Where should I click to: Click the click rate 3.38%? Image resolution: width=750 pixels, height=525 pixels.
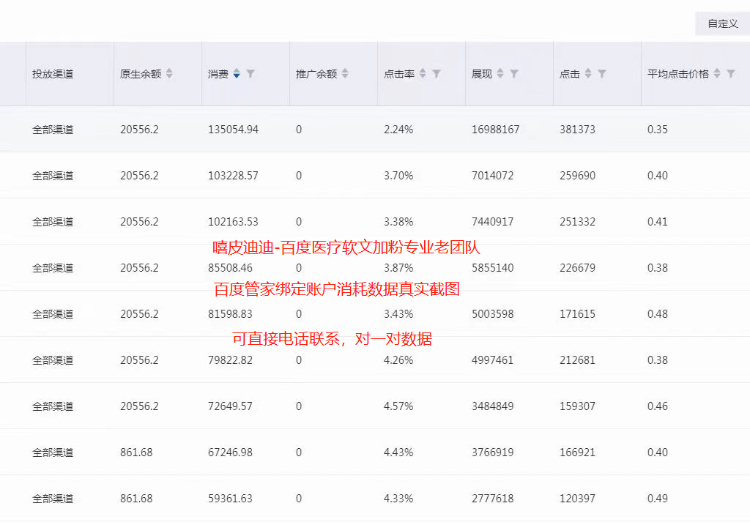click(398, 222)
